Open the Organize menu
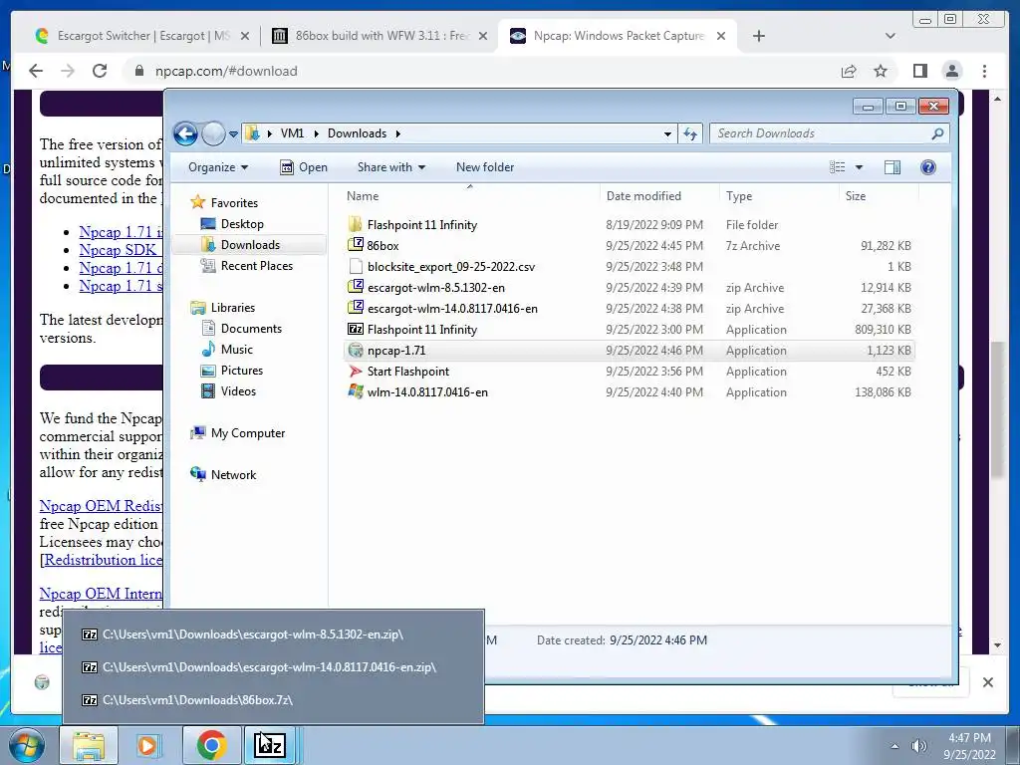 [x=218, y=167]
